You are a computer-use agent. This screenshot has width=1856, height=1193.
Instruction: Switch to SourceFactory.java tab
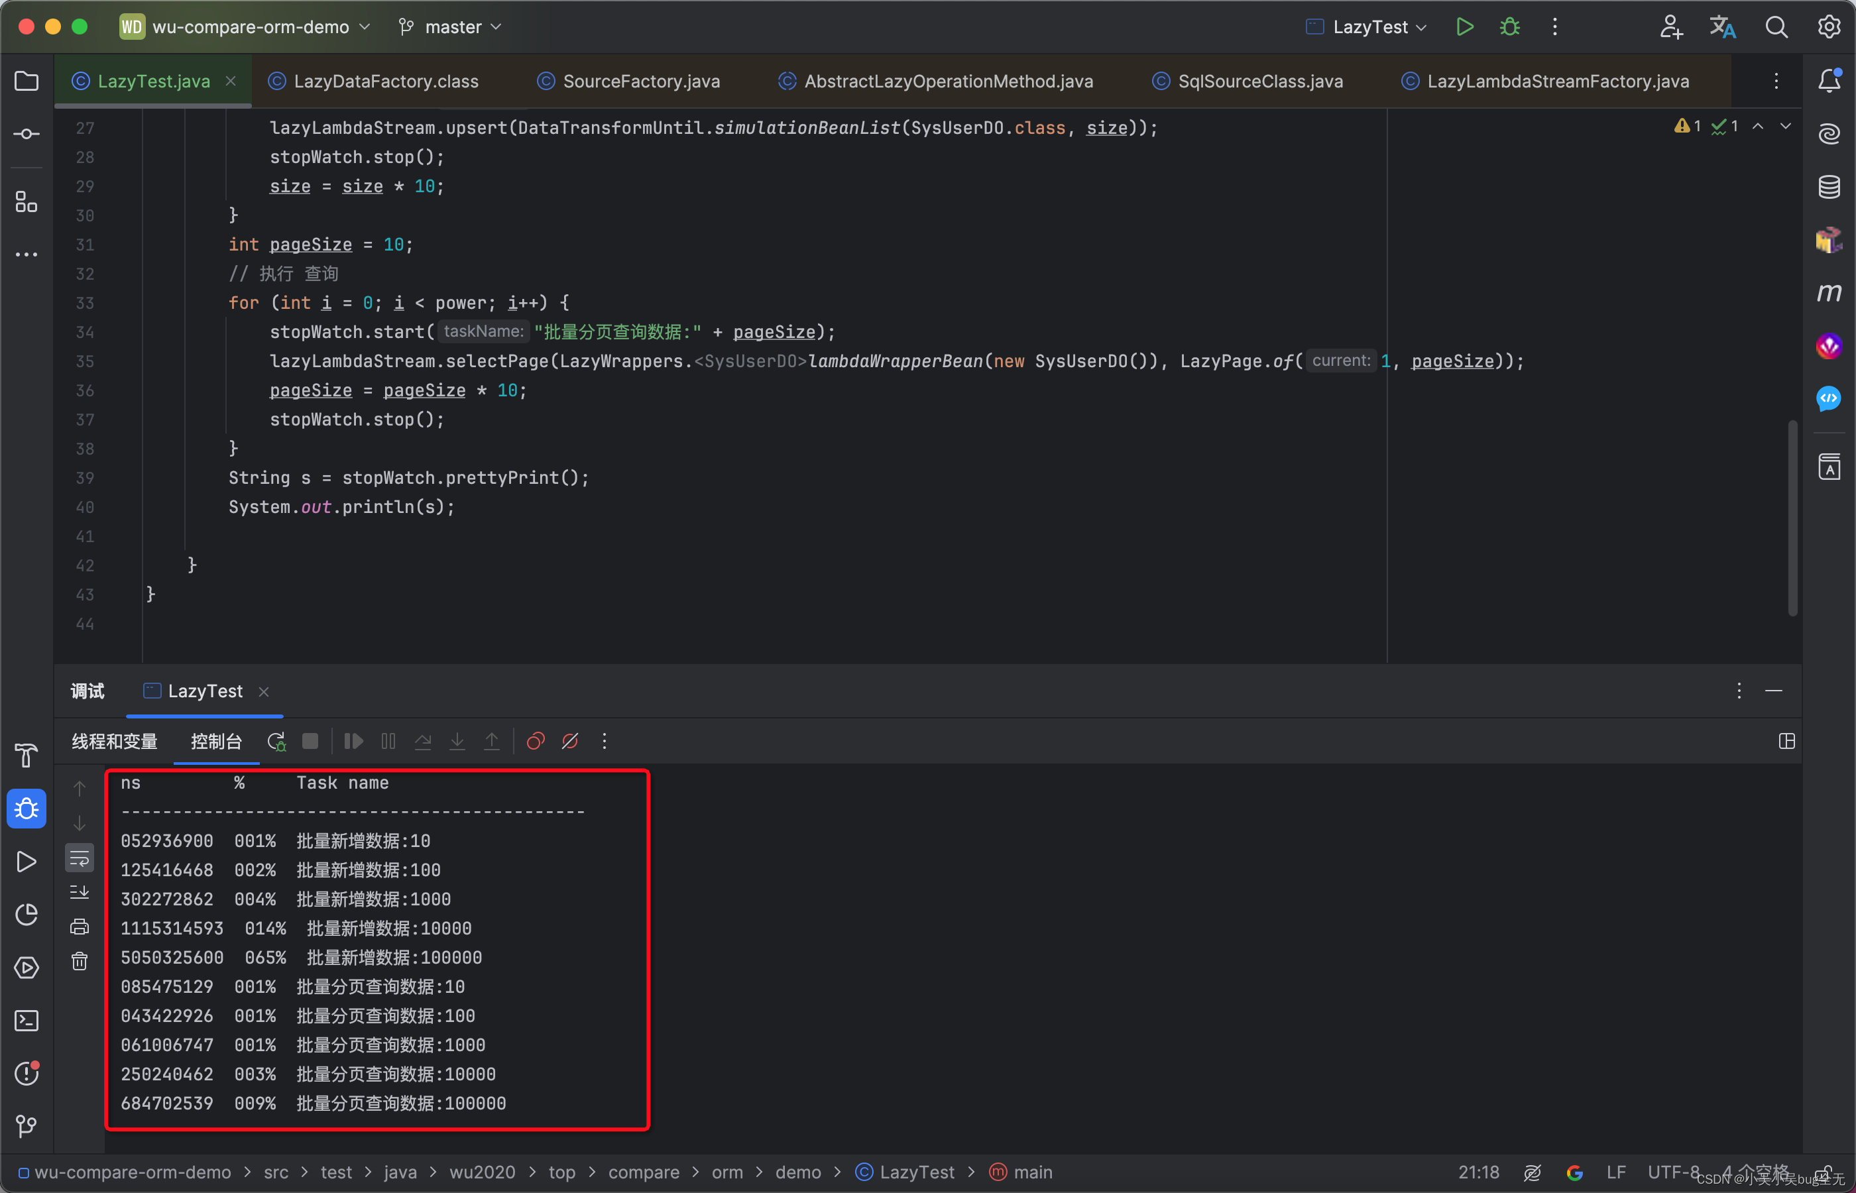point(628,82)
